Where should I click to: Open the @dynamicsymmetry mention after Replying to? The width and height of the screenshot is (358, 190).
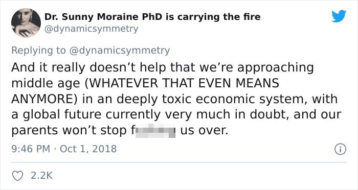tap(119, 51)
